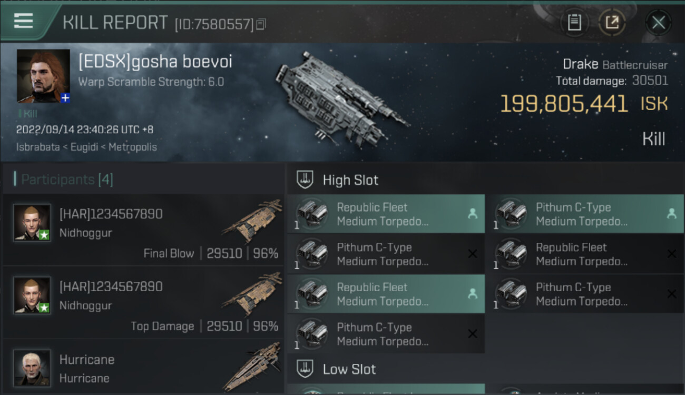
Task: Click gosha boevoi's portrait
Action: pos(43,76)
